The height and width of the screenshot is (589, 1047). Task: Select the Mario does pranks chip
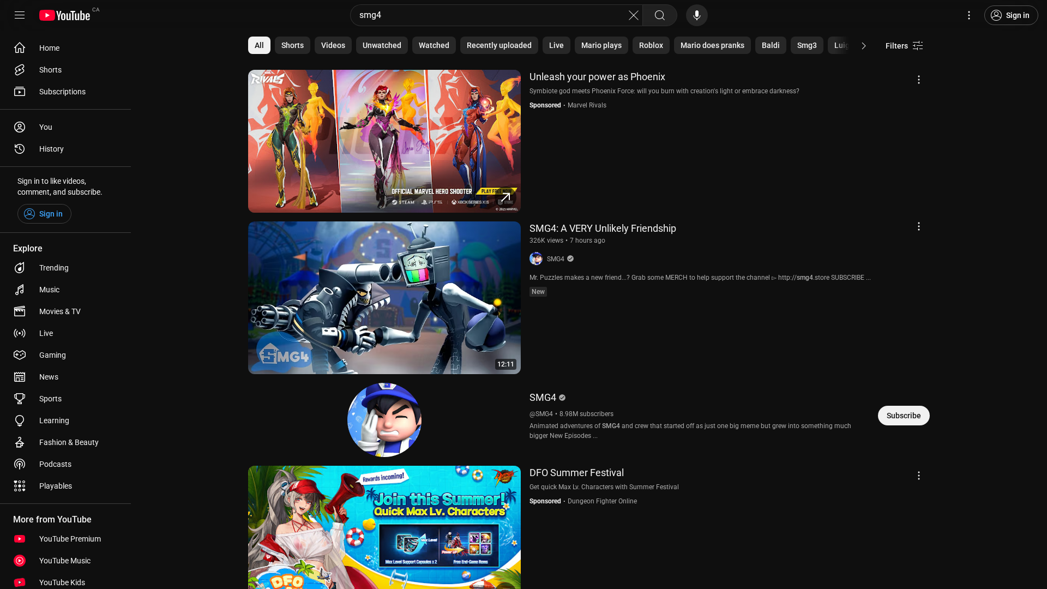(x=712, y=45)
